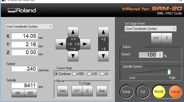The image size is (184, 102).
Task: Click the X coordinate value 14.05
Action: click(x=24, y=36)
